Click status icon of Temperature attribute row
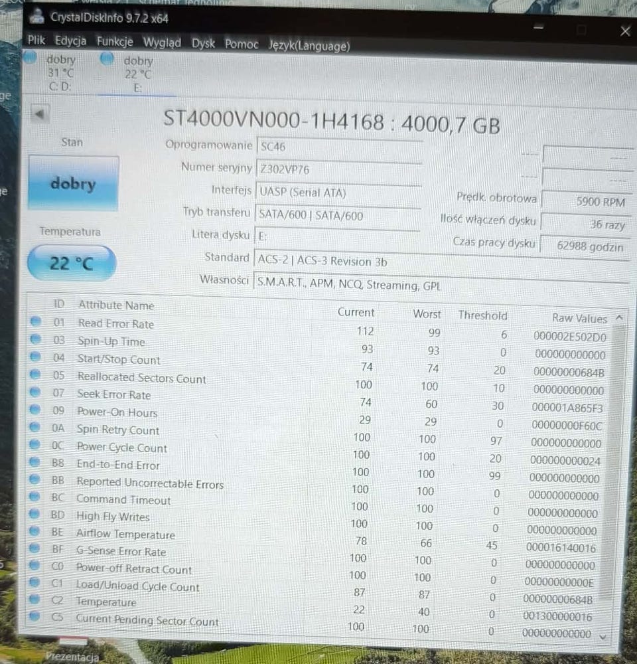 (35, 599)
